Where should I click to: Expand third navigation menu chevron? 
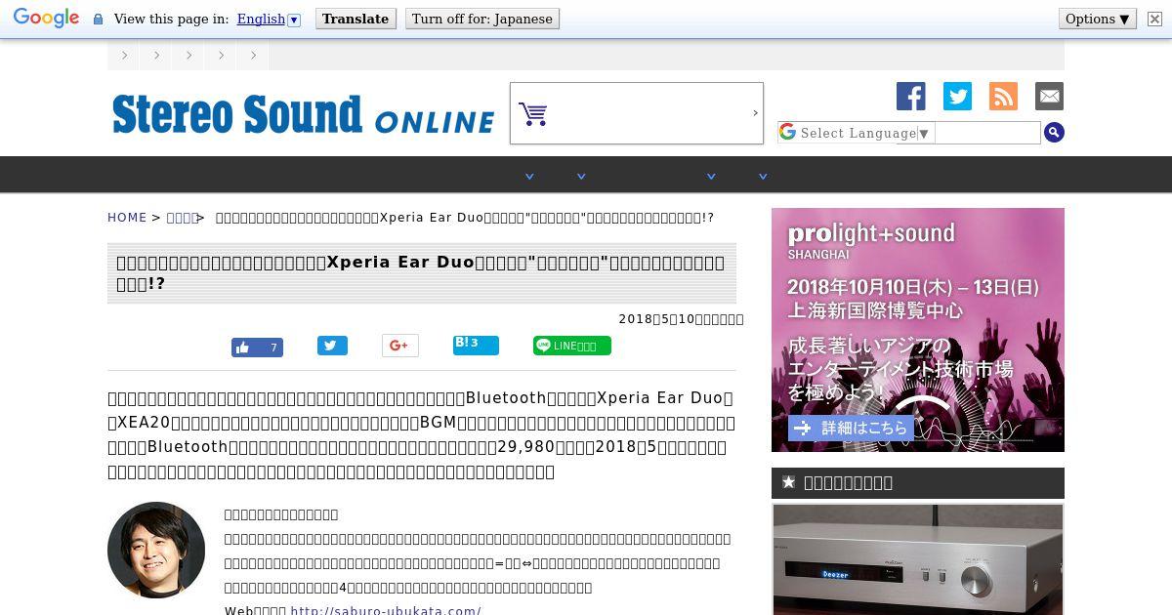711,177
